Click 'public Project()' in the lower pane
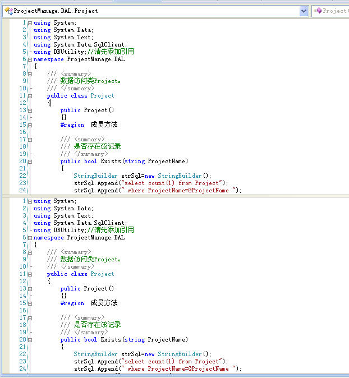349x378 pixels. [87, 289]
